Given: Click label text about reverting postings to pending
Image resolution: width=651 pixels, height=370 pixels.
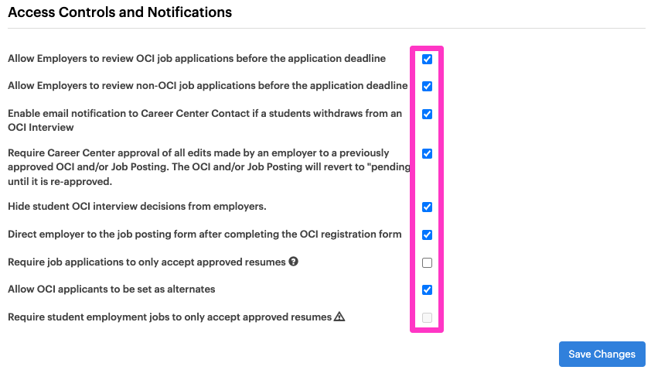Looking at the screenshot, I should point(209,167).
